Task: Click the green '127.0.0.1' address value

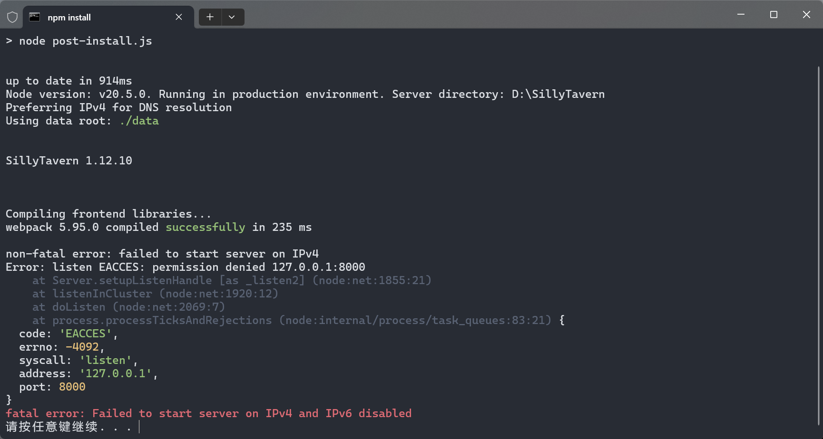Action: coord(116,374)
